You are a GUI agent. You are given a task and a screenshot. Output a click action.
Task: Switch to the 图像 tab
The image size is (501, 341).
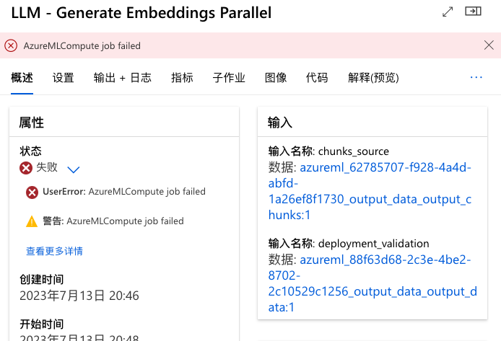click(x=276, y=78)
